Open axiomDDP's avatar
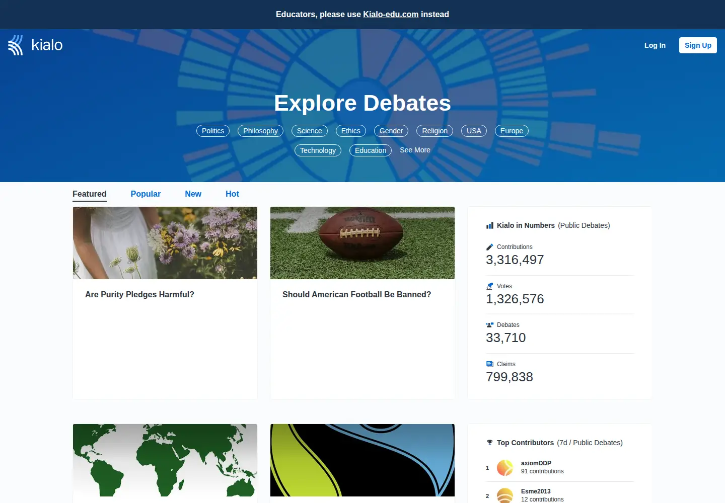The width and height of the screenshot is (725, 503). (505, 468)
